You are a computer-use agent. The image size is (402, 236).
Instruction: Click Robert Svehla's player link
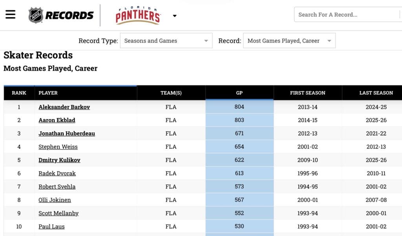coord(57,187)
